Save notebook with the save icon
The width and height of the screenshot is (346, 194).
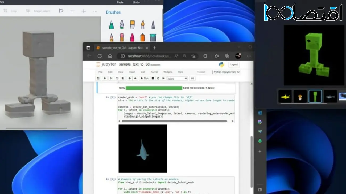tap(98, 79)
